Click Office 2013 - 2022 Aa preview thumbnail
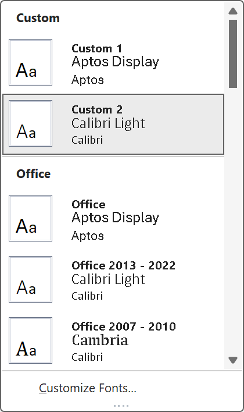The width and height of the screenshot is (244, 412). pyautogui.click(x=30, y=279)
